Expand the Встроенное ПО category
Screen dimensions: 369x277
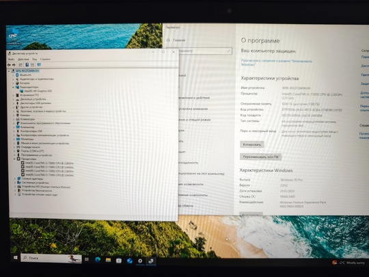(x=14, y=95)
